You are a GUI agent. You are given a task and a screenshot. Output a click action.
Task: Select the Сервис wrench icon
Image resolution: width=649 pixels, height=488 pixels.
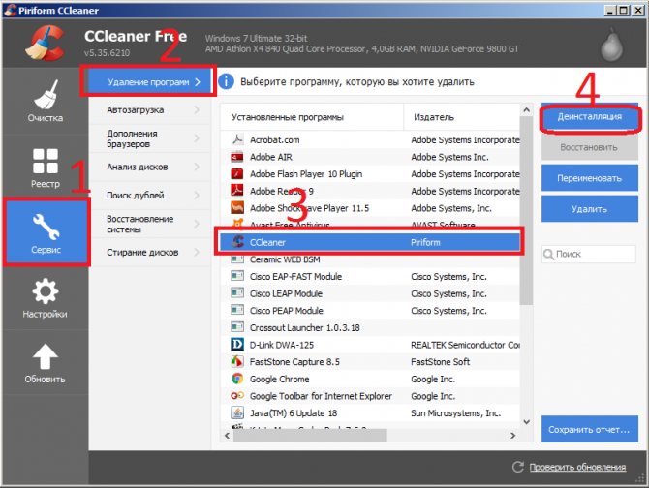pyautogui.click(x=45, y=230)
